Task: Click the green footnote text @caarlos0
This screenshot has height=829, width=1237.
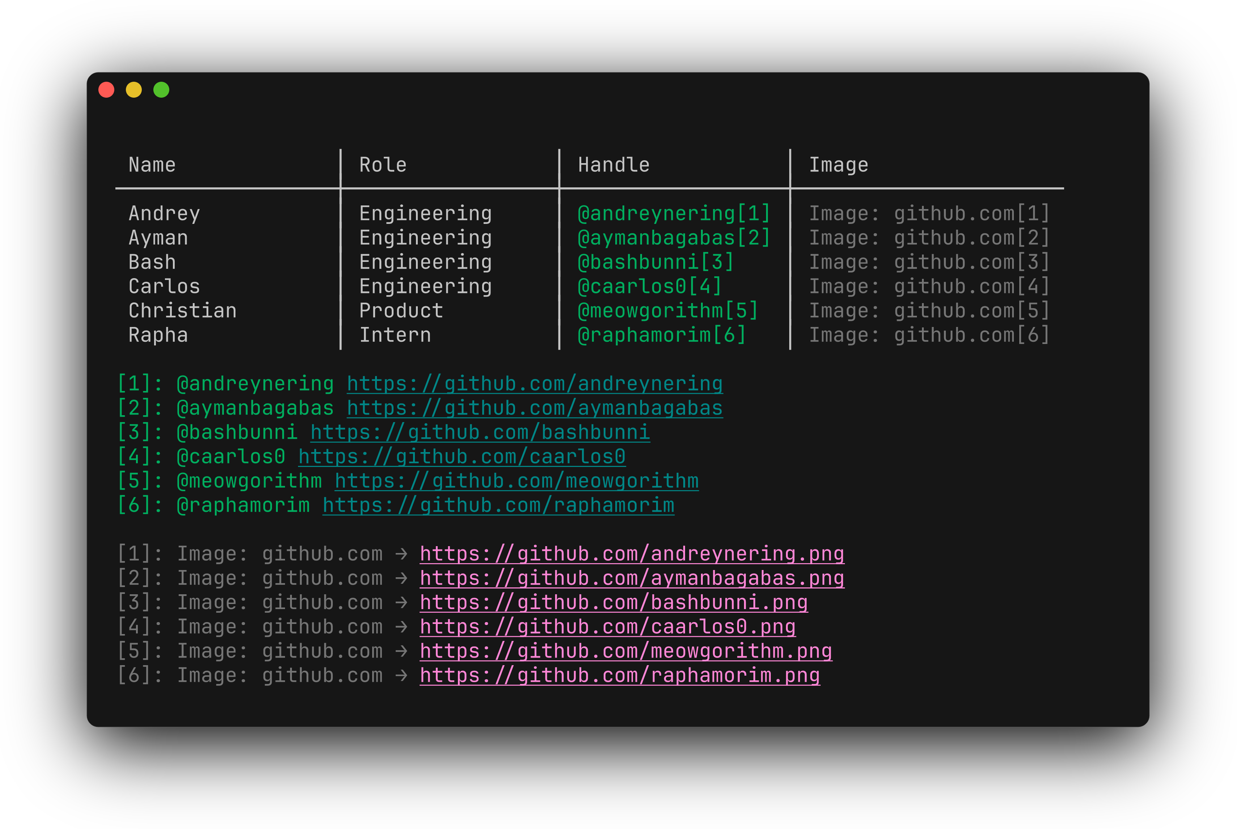Action: pos(231,457)
